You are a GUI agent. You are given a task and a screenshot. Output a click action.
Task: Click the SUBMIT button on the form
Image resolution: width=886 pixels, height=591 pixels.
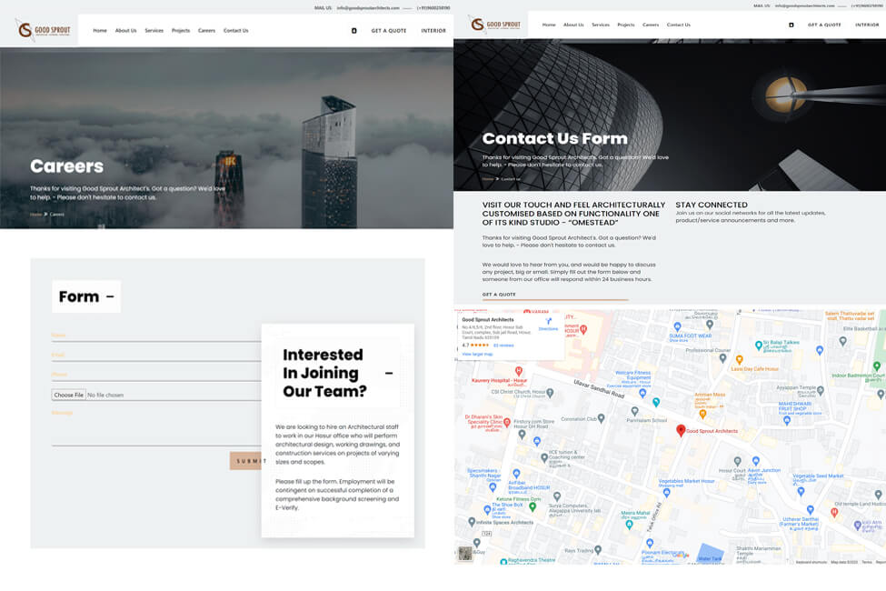247,460
